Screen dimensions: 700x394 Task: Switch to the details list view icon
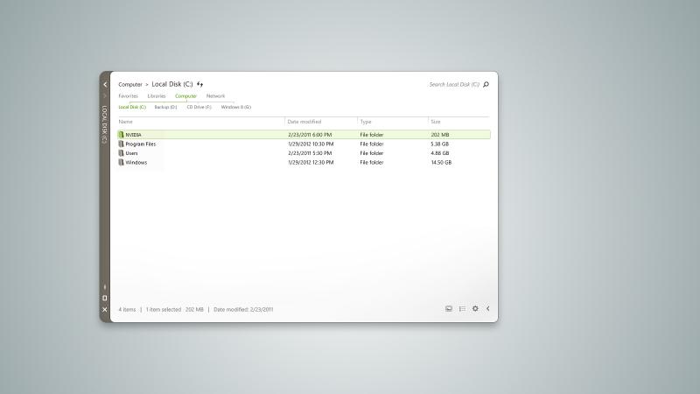462,309
